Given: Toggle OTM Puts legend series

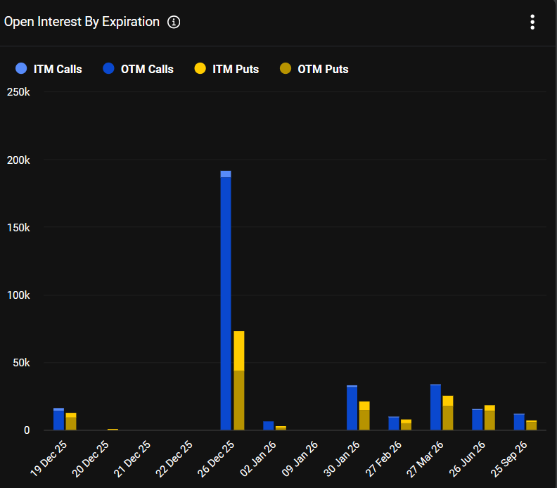Looking at the screenshot, I should pyautogui.click(x=323, y=69).
